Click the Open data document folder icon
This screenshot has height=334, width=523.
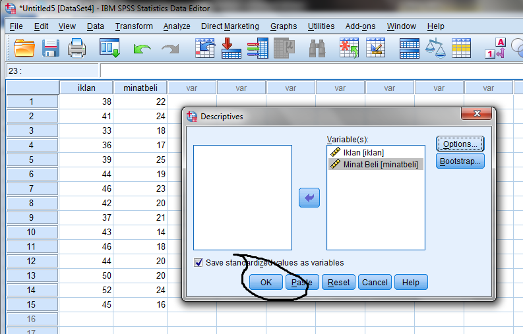coord(24,48)
